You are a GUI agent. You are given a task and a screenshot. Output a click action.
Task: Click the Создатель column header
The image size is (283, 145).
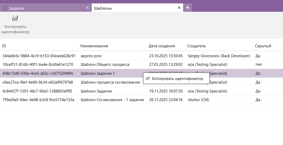197,46
